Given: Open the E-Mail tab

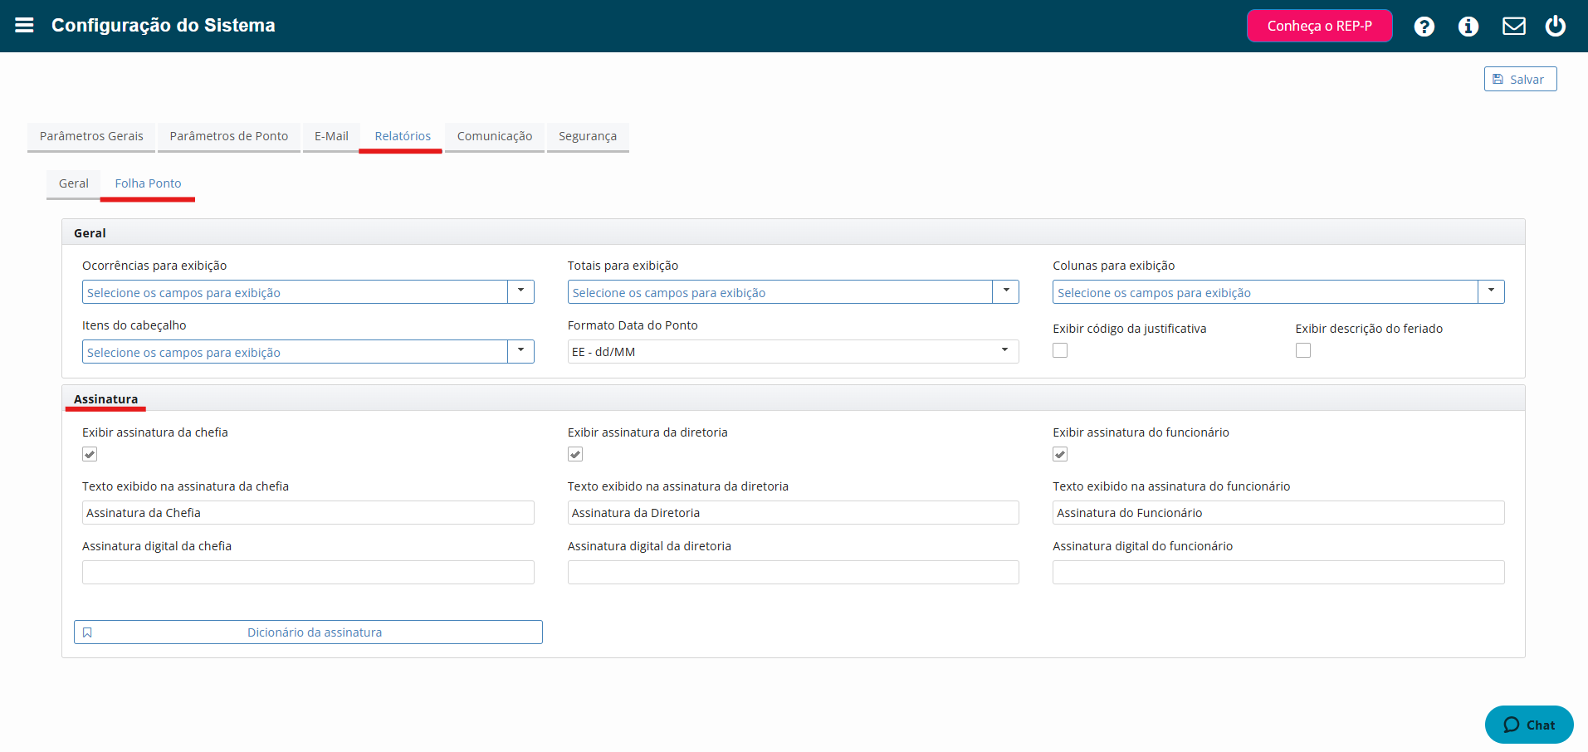Looking at the screenshot, I should coord(331,136).
